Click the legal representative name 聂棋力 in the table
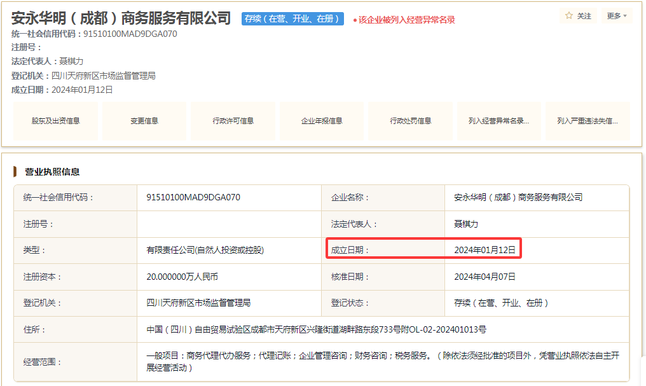This screenshot has height=386, width=646. click(466, 224)
